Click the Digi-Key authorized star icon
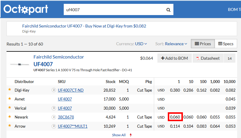241x138 pixels. click(10, 90)
